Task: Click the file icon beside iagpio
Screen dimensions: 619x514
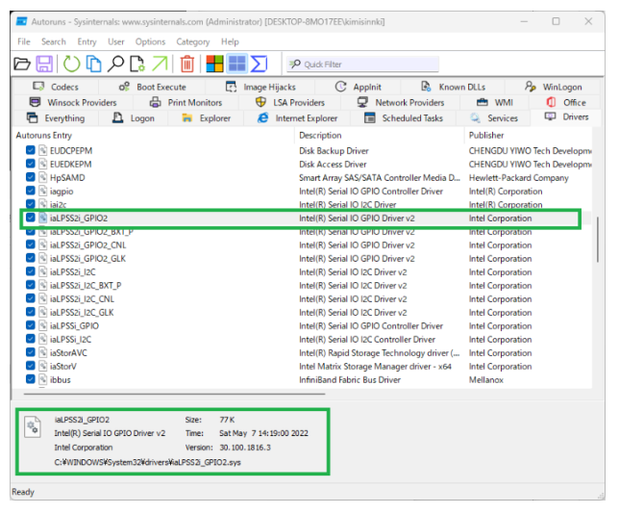Action: pyautogui.click(x=43, y=191)
